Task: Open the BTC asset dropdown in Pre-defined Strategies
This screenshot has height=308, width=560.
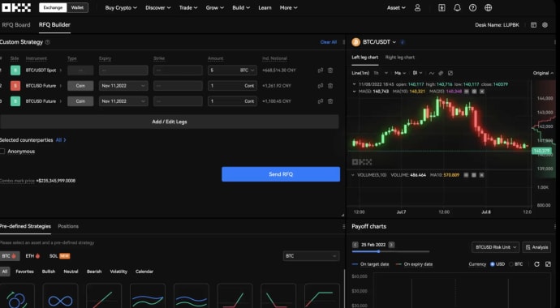Action: pyautogui.click(x=311, y=256)
